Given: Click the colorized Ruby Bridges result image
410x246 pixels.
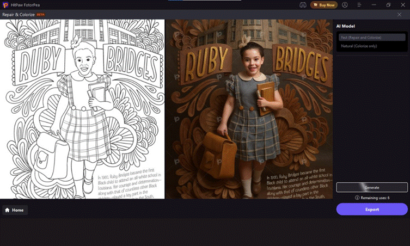Looking at the screenshot, I should coord(249,109).
